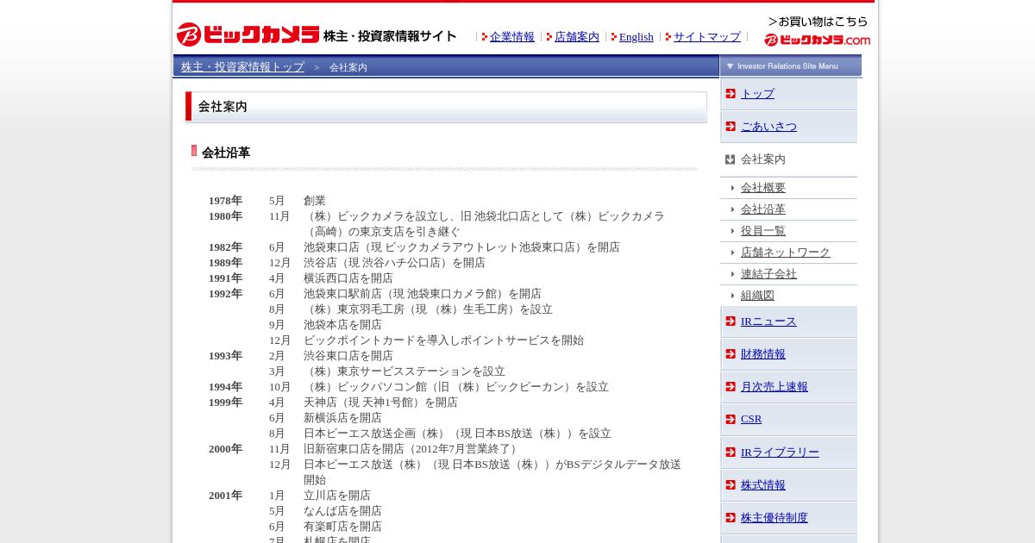Switch to the English site version

pyautogui.click(x=637, y=37)
